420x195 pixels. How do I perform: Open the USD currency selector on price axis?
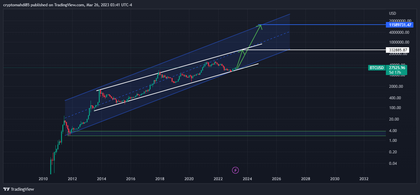click(393, 13)
